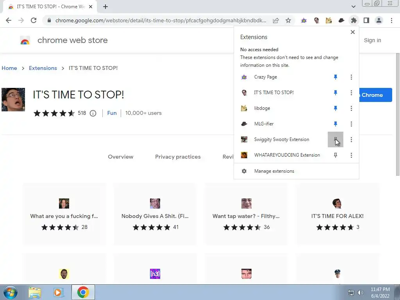
Task: Close the Extensions popup panel
Action: tap(353, 32)
